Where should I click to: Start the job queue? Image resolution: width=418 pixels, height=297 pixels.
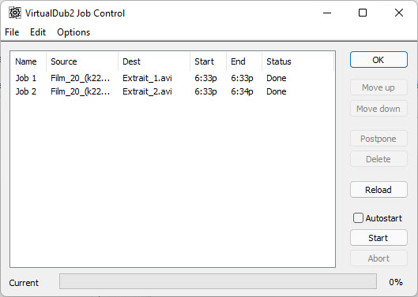pyautogui.click(x=378, y=238)
